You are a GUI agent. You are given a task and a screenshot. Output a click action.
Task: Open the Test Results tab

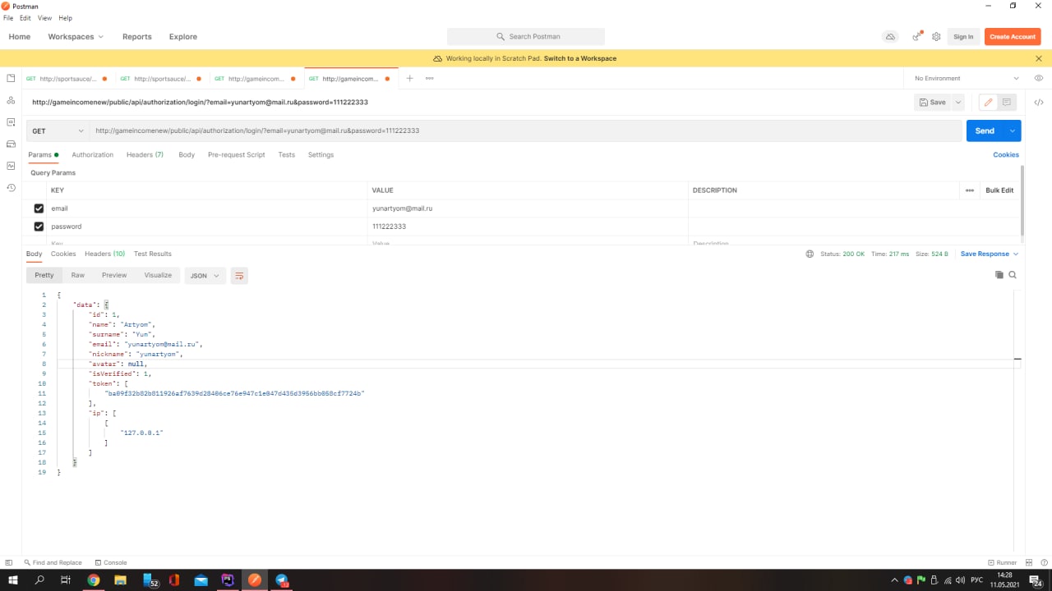153,254
